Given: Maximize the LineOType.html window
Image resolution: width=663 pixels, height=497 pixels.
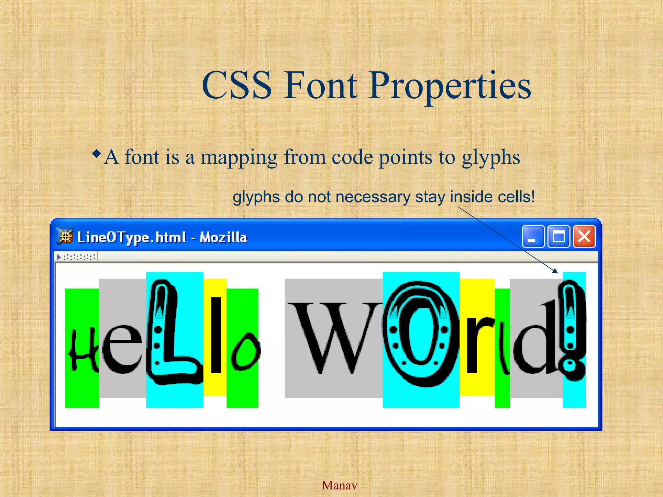Looking at the screenshot, I should (558, 237).
